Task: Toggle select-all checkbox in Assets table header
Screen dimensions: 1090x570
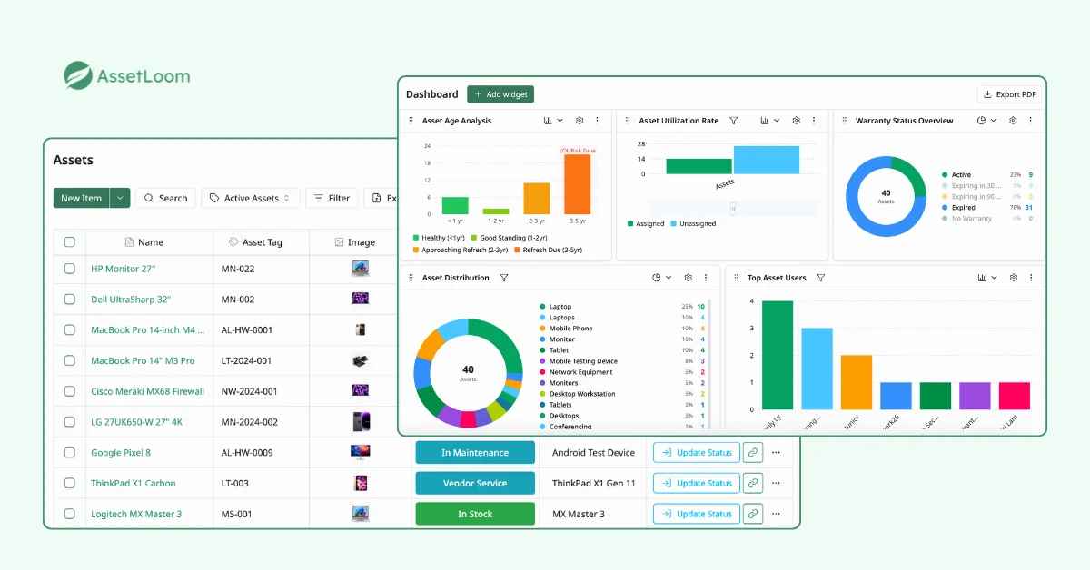Action: pyautogui.click(x=70, y=242)
